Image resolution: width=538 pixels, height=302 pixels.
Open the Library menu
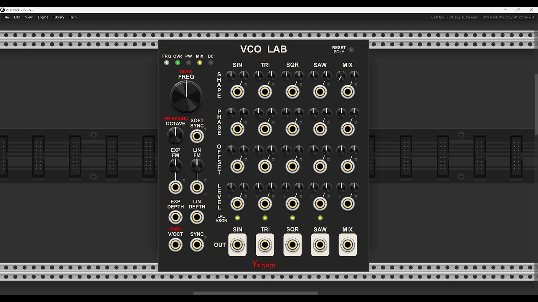pyautogui.click(x=59, y=17)
